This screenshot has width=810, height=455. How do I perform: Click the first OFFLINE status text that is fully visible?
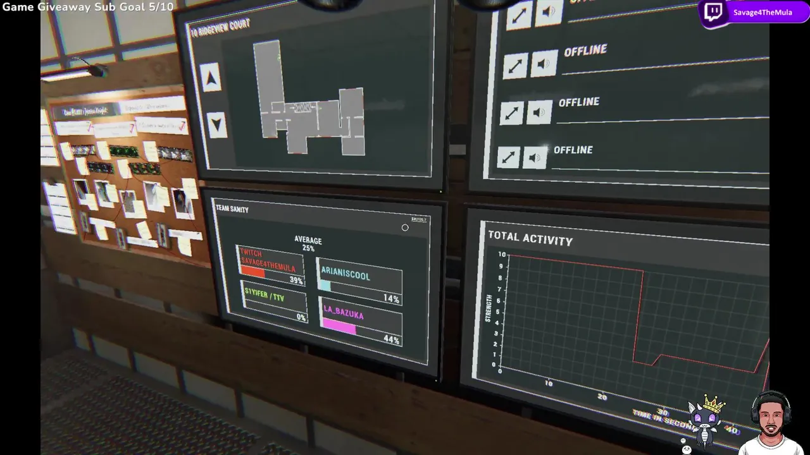(585, 51)
